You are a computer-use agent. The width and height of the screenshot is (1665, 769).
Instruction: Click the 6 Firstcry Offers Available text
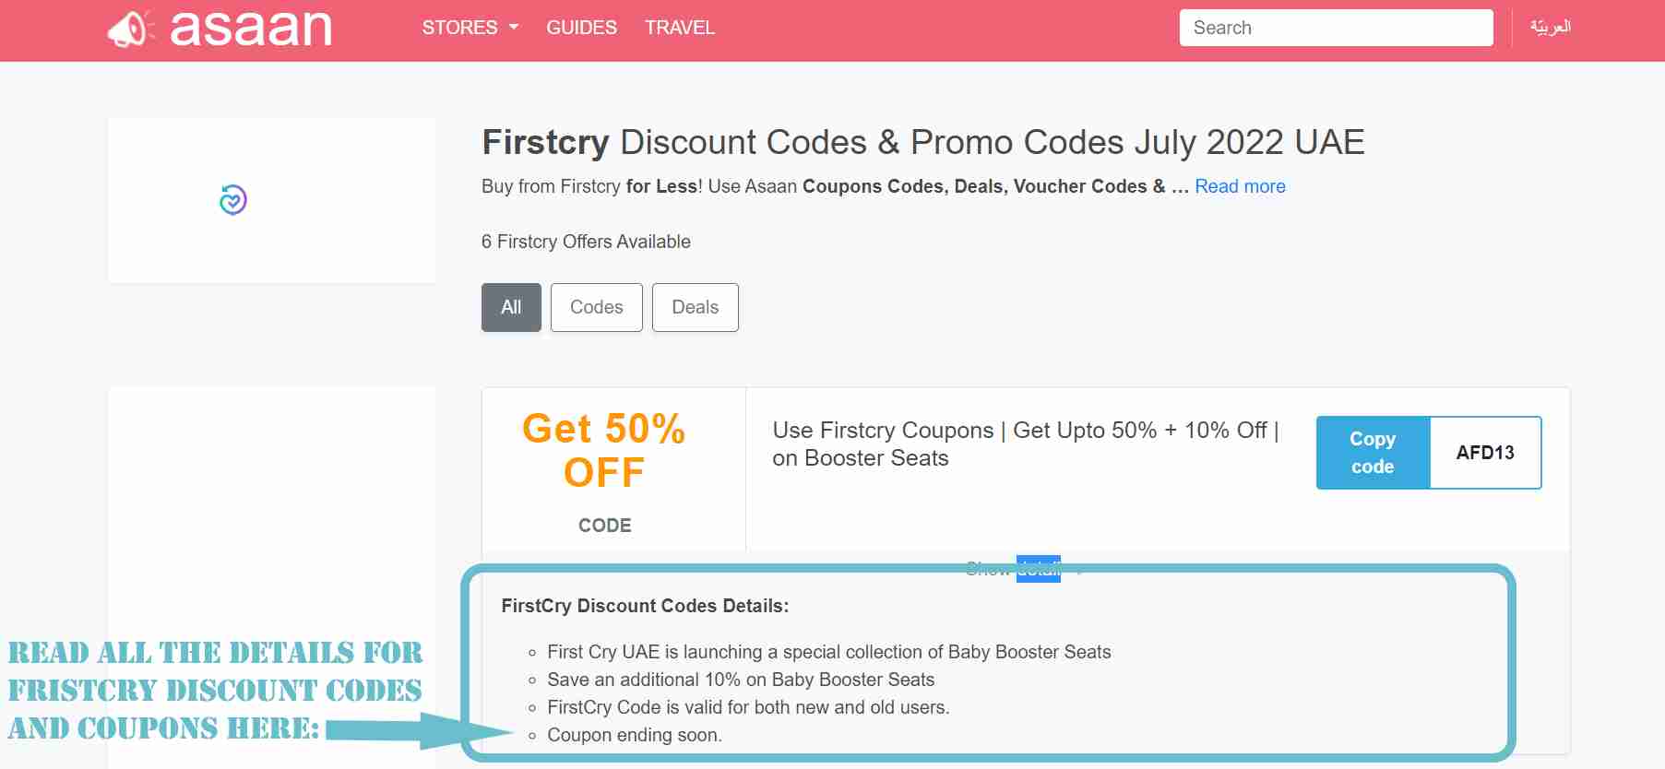tap(586, 242)
